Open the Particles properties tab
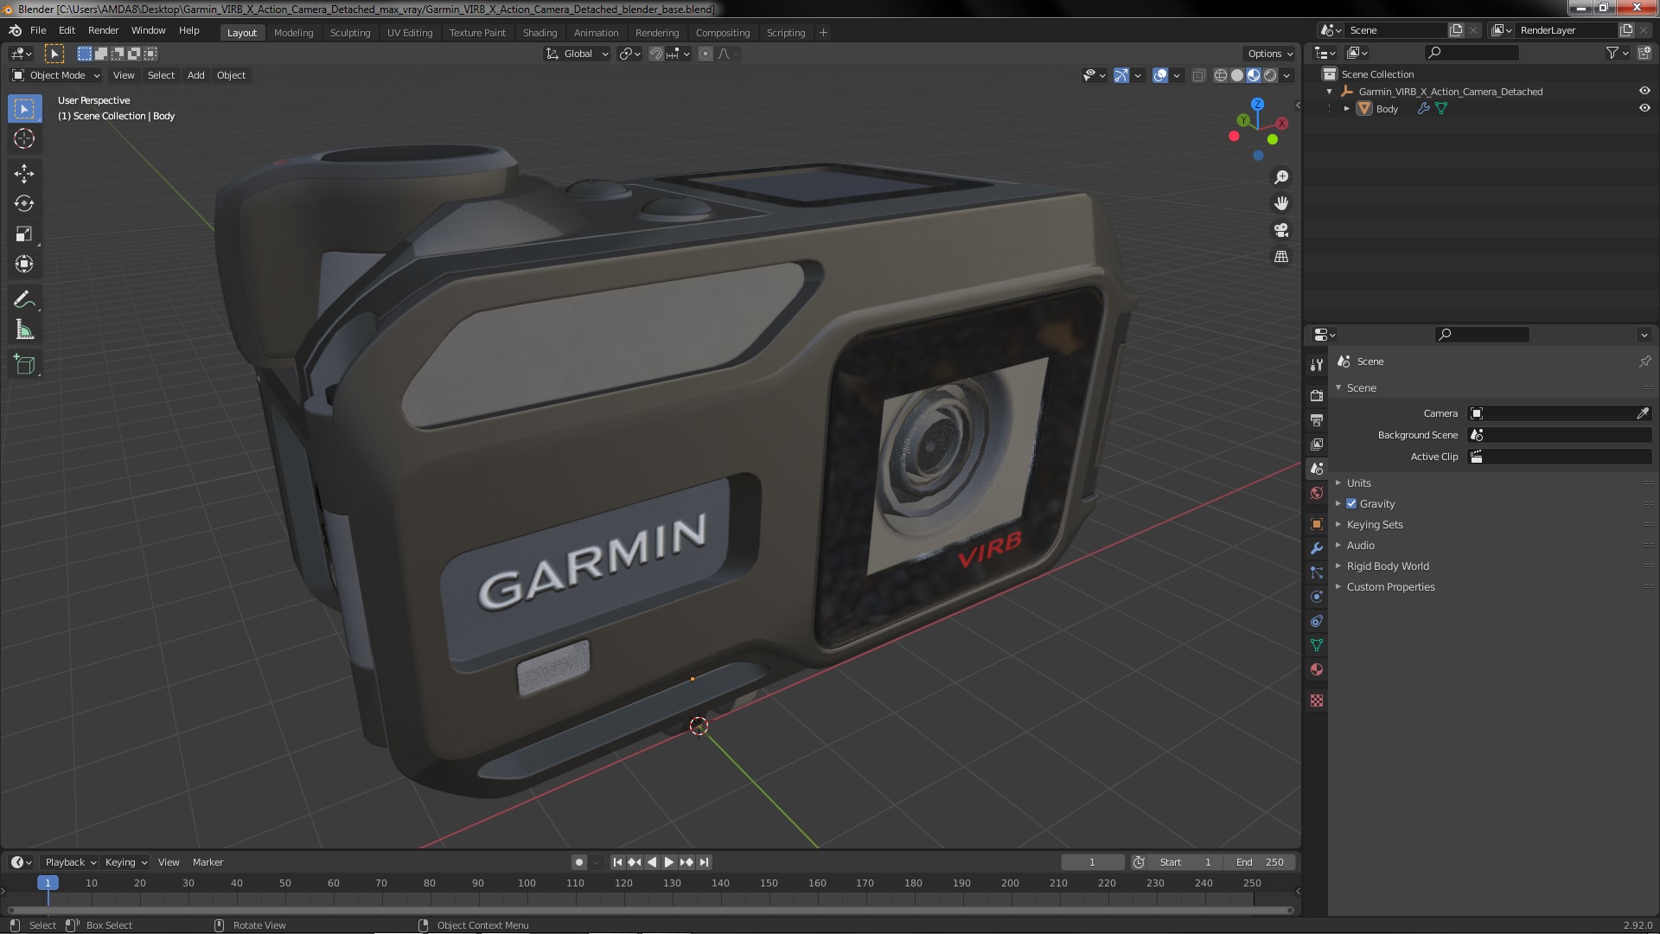 pyautogui.click(x=1317, y=573)
